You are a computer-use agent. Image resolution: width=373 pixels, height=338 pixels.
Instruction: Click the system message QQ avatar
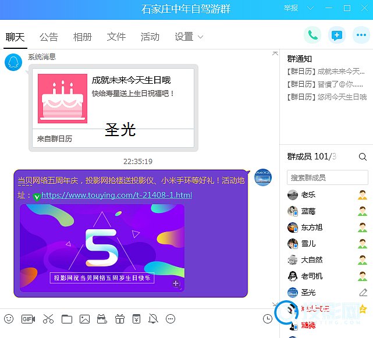coord(13,62)
